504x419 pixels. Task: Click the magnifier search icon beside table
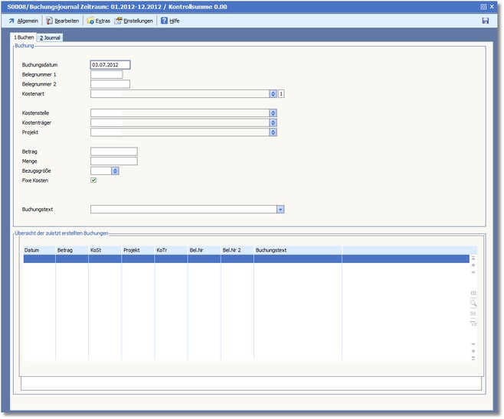tap(473, 303)
